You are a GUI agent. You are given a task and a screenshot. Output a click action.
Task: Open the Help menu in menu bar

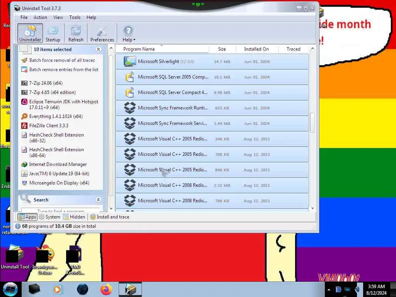(91, 17)
